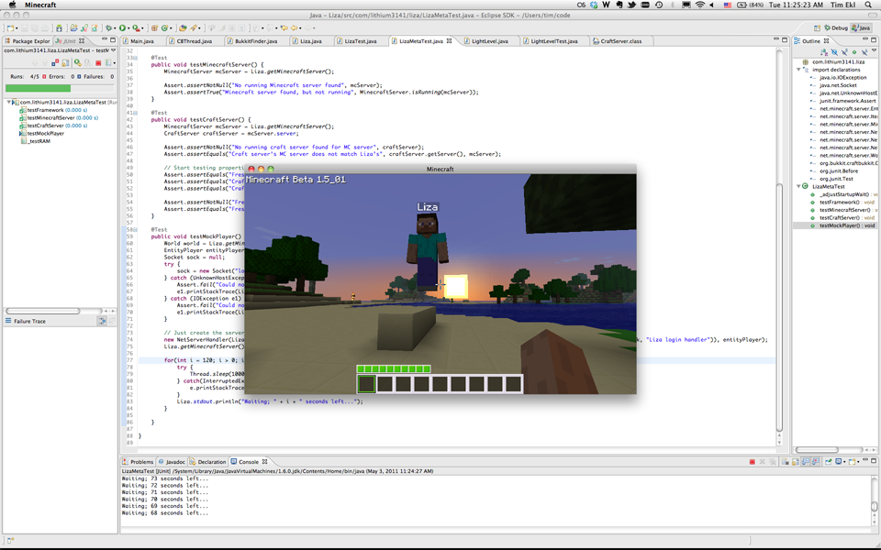The height and width of the screenshot is (550, 881).
Task: Switch to Debug perspective
Action: (836, 28)
